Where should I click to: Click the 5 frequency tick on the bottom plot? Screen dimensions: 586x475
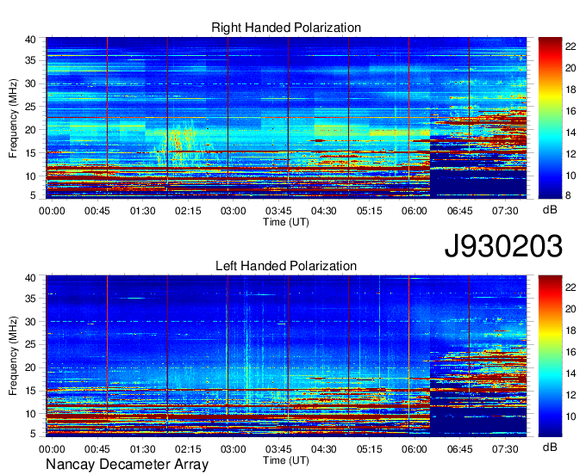click(33, 434)
